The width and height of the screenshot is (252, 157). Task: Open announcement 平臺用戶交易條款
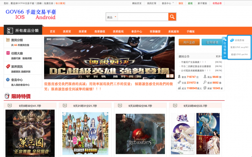[x=193, y=62]
